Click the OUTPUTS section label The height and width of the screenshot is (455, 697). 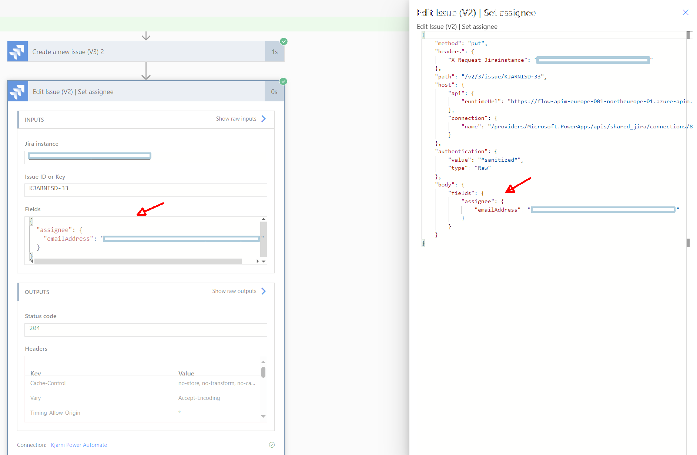[37, 292]
